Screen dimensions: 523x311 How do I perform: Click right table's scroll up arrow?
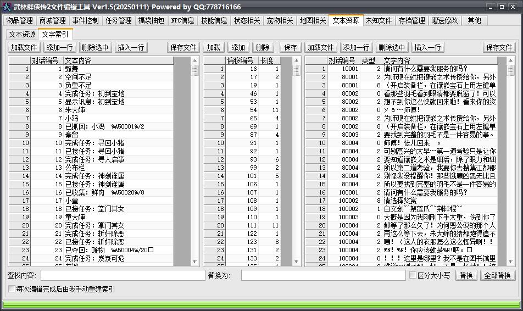point(510,60)
